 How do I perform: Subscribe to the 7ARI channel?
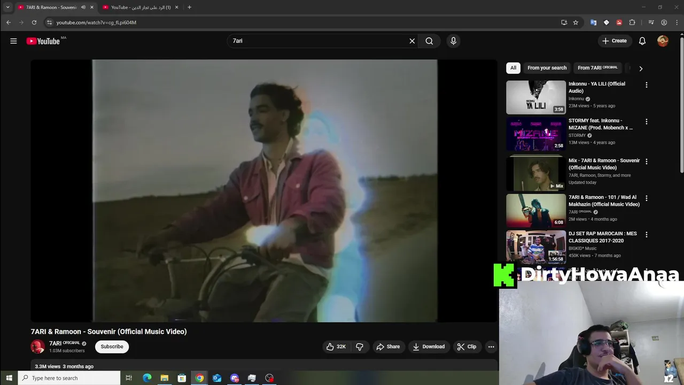(x=112, y=346)
